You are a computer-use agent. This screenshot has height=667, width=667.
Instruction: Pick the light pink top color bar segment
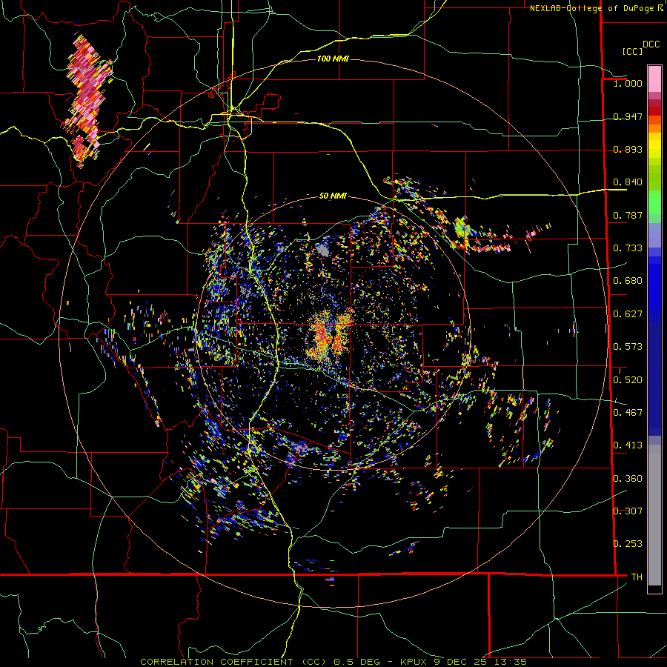point(654,79)
